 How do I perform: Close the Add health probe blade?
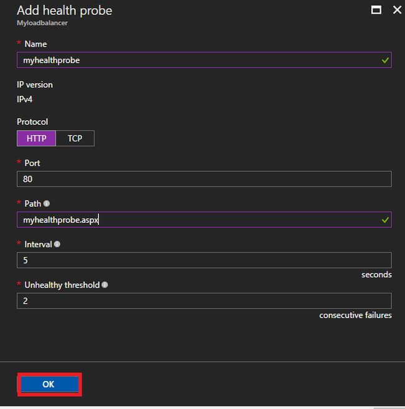[x=397, y=10]
